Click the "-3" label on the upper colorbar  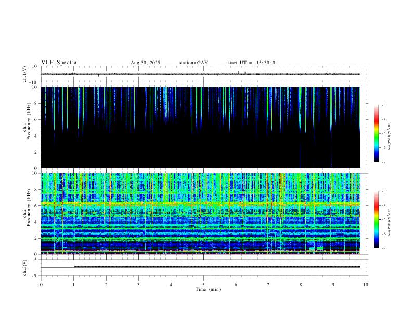click(383, 105)
